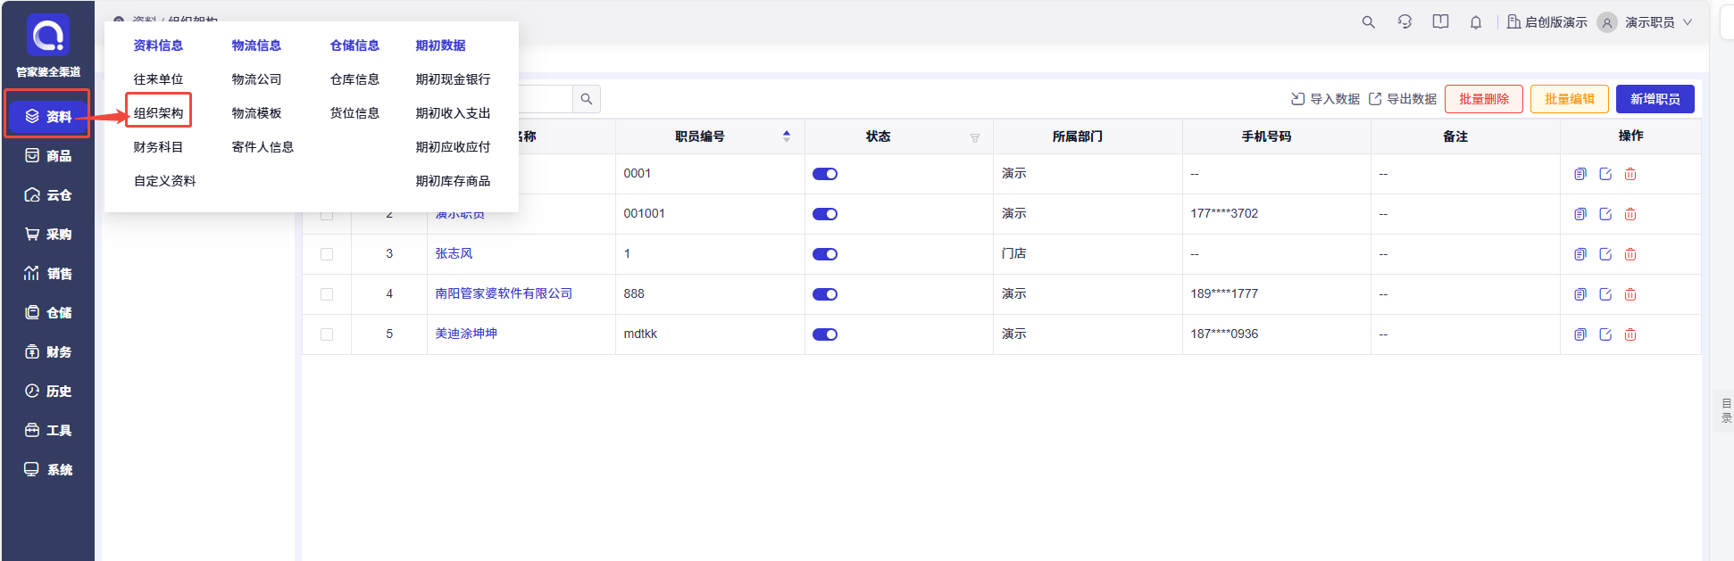This screenshot has height=561, width=1734.
Task: Check the box for row 4
Action: click(x=327, y=294)
